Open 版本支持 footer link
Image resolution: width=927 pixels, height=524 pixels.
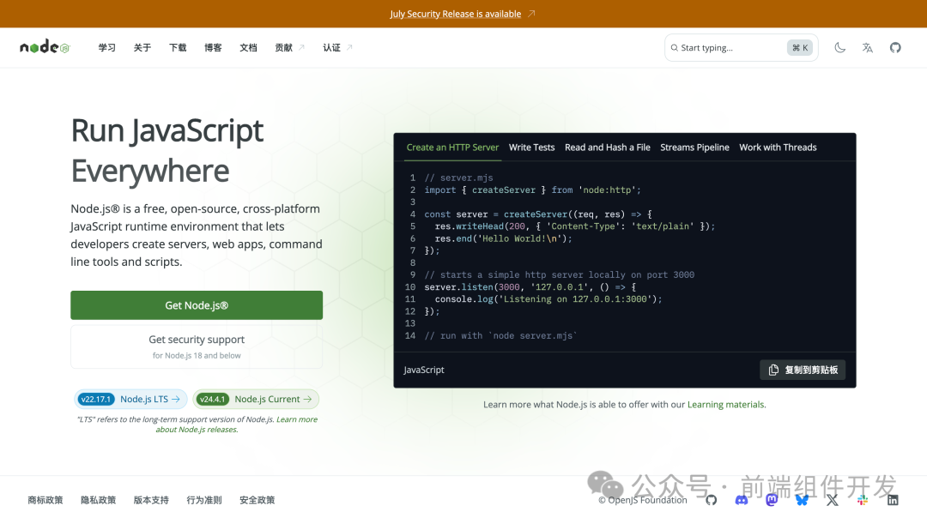click(x=151, y=500)
